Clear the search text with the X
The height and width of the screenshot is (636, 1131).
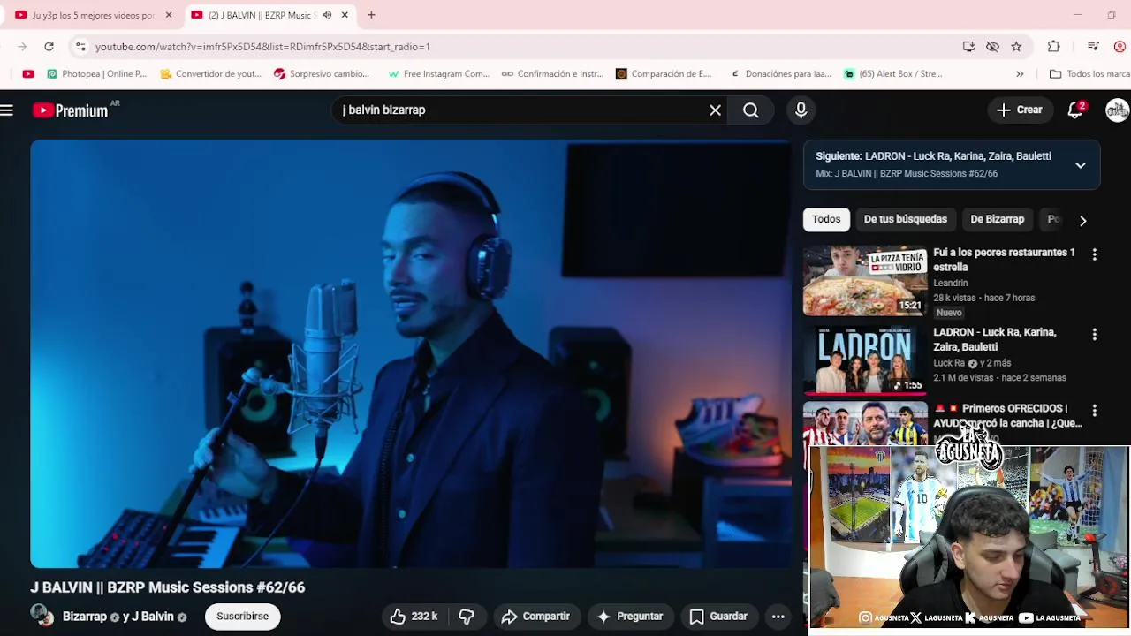pyautogui.click(x=715, y=110)
